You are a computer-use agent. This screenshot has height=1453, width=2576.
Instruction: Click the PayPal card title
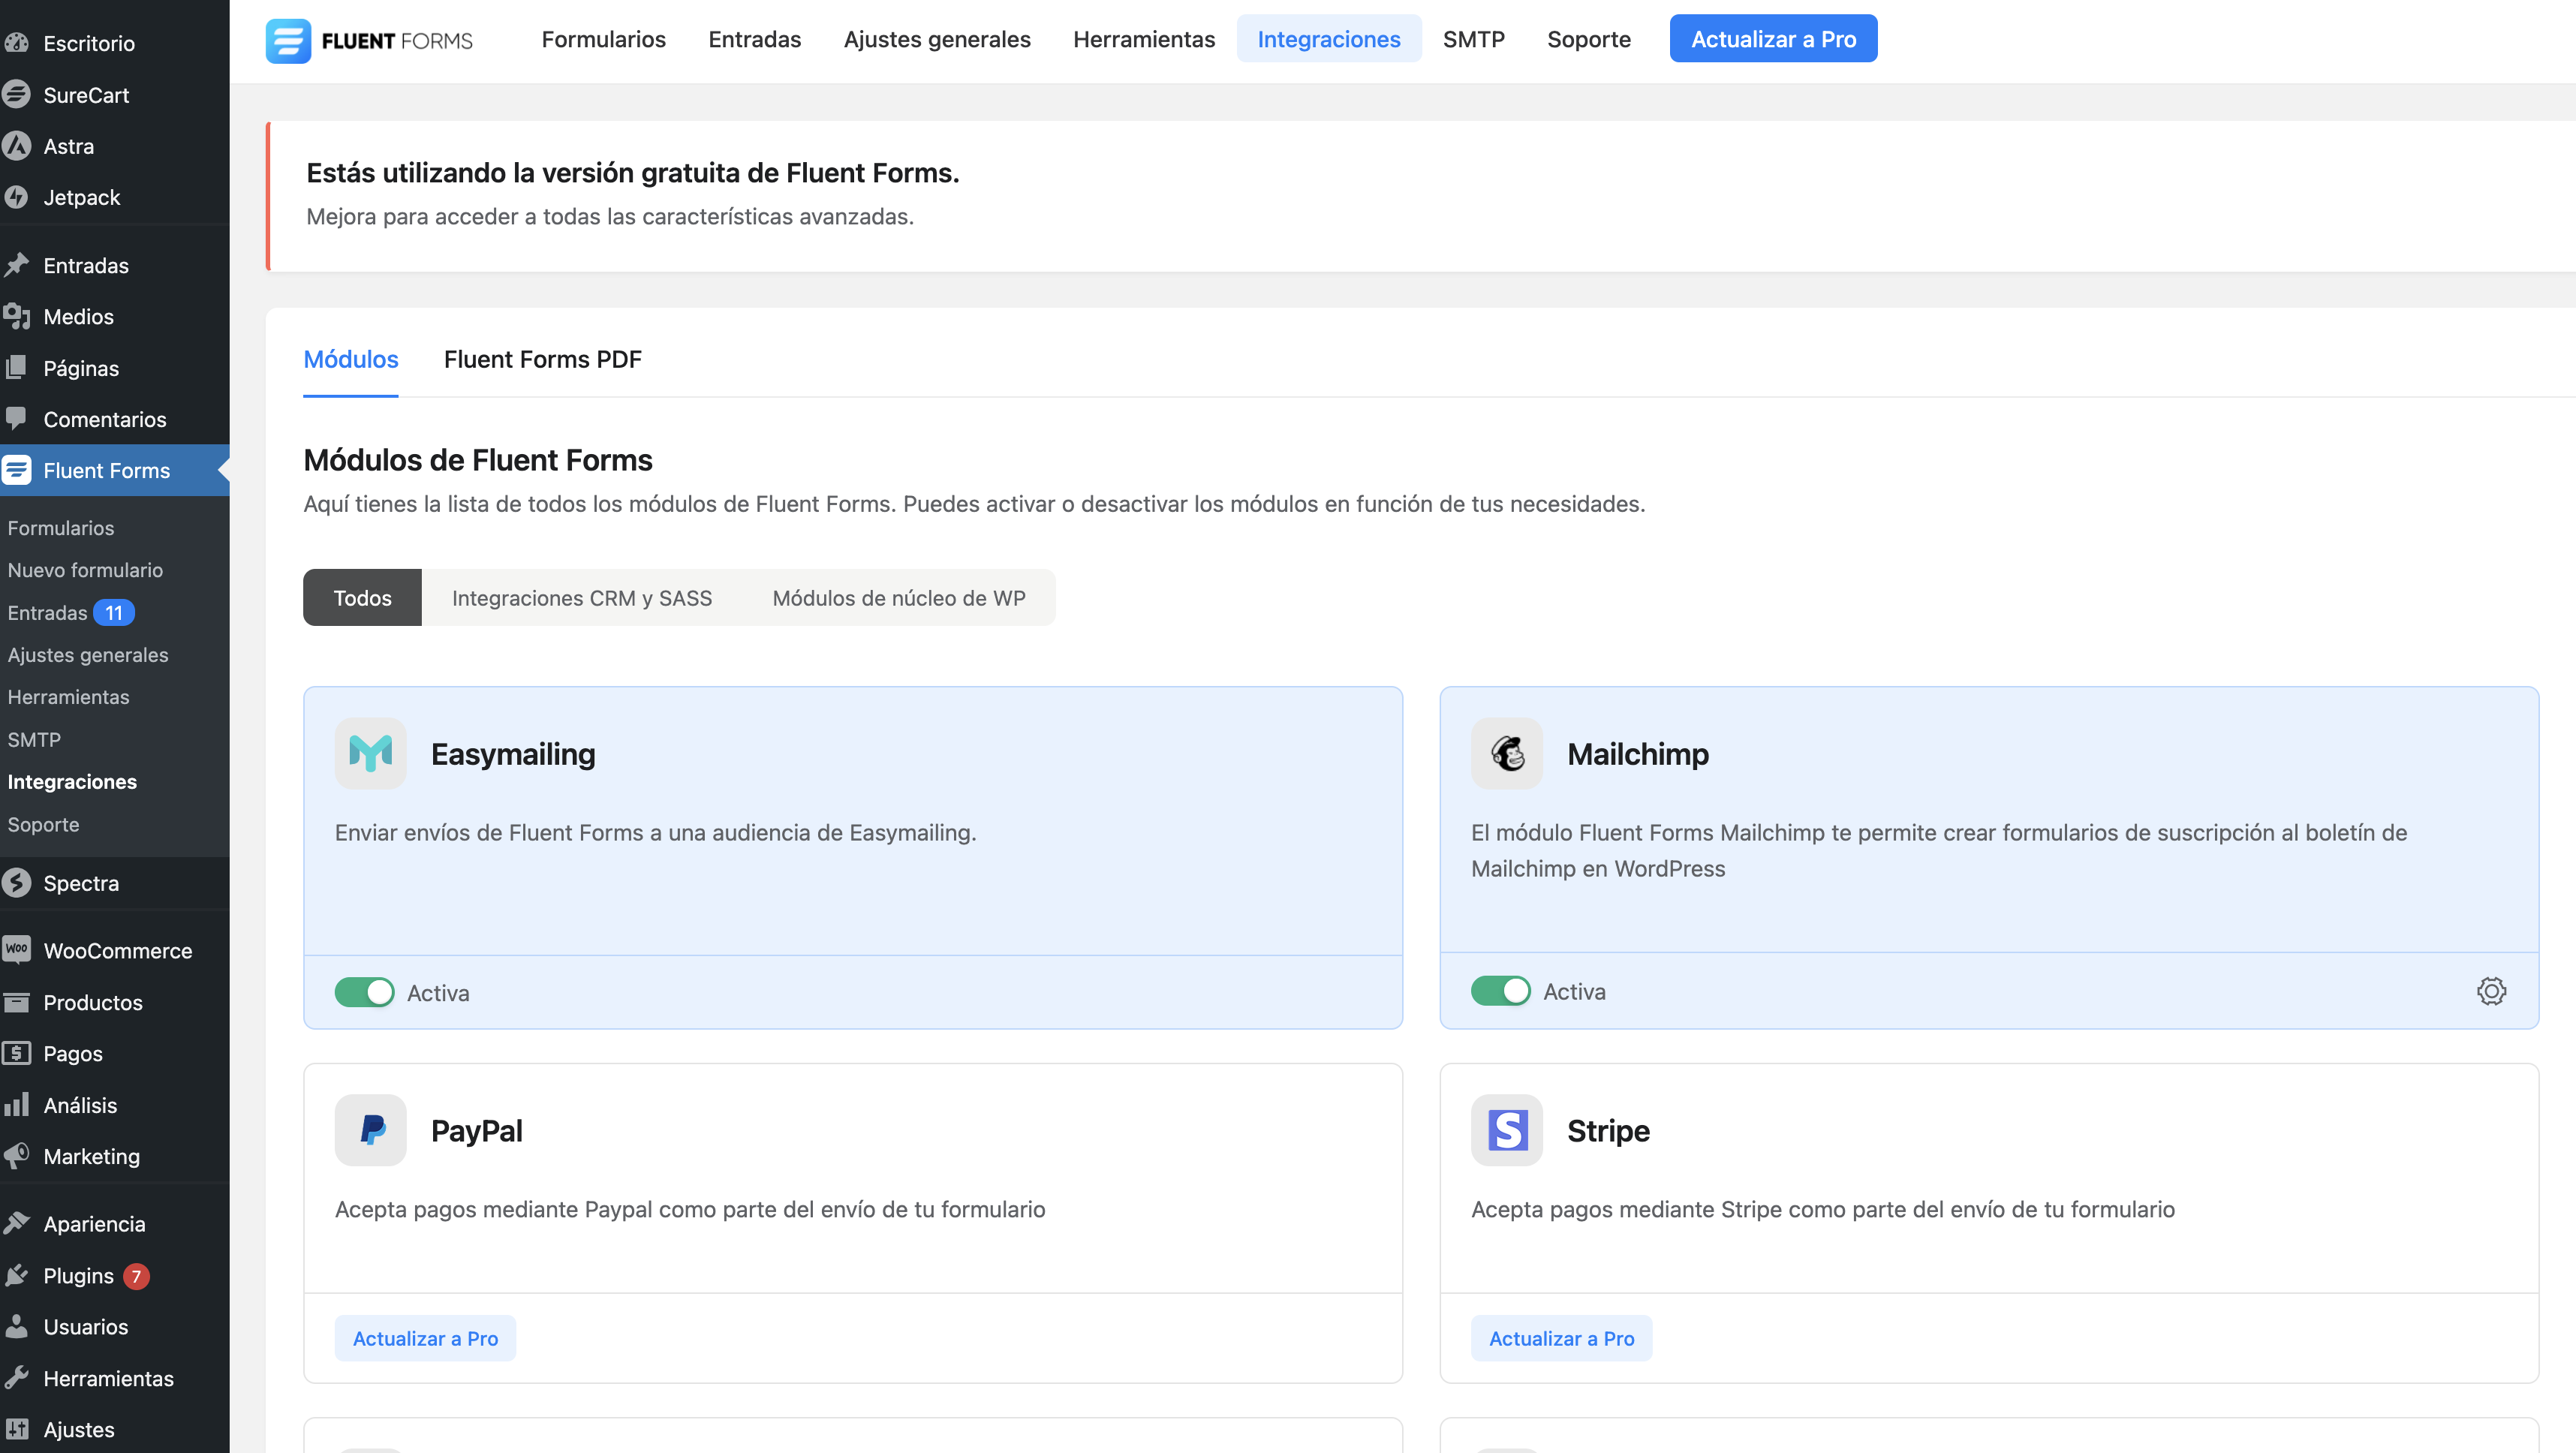476,1130
